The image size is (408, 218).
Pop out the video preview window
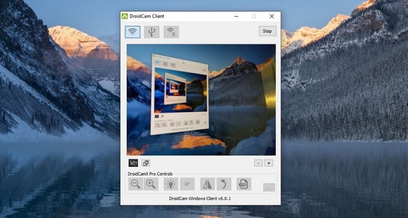(146, 163)
